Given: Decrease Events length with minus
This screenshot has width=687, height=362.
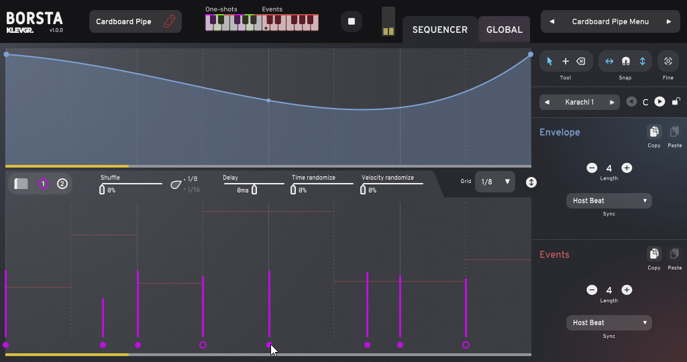Looking at the screenshot, I should click(x=592, y=290).
